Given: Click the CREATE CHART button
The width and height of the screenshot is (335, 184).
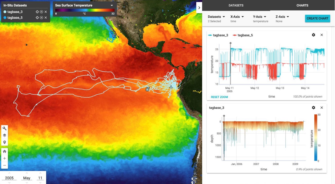Looking at the screenshot, I should 317,18.
